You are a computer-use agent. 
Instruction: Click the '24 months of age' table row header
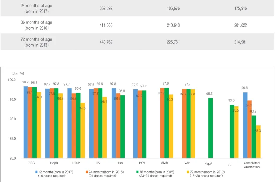(37, 8)
